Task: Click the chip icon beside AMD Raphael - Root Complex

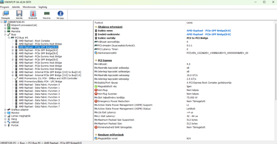Action: 16,41
